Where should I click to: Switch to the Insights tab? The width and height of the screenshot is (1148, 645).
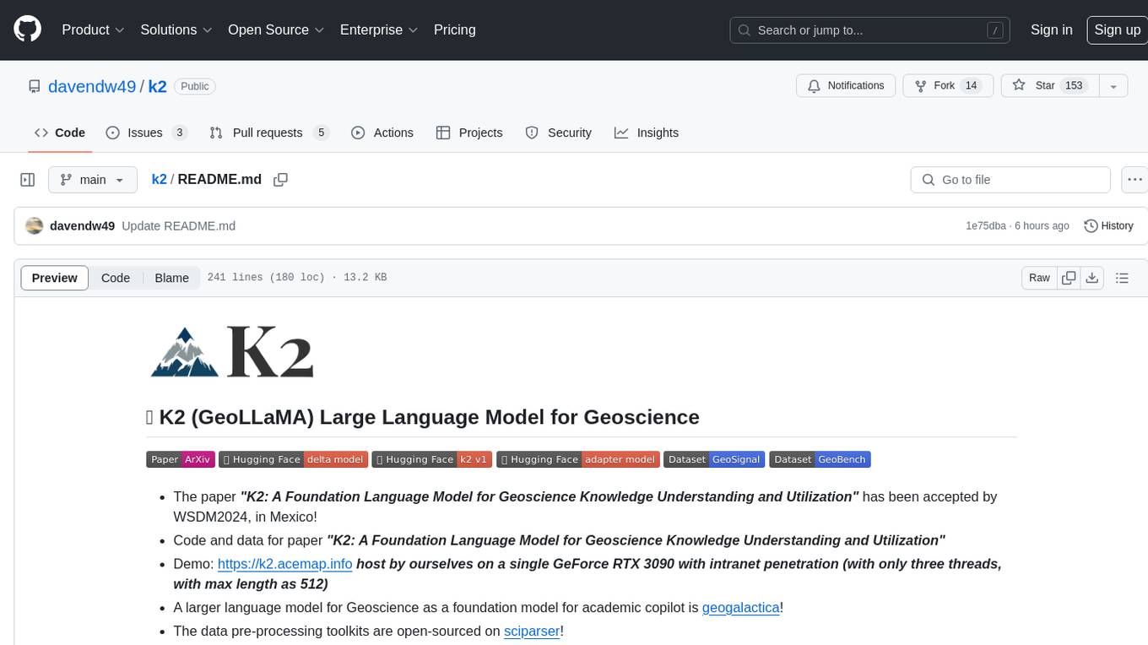(647, 133)
